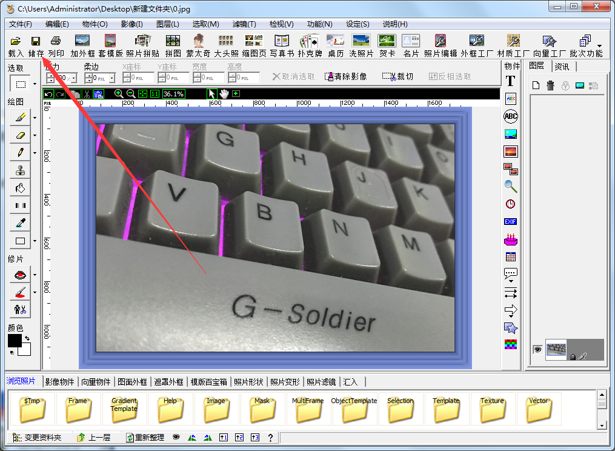Image resolution: width=615 pixels, height=451 pixels.
Task: Launch the 照片拼贴 photo collage tool
Action: pos(143,46)
